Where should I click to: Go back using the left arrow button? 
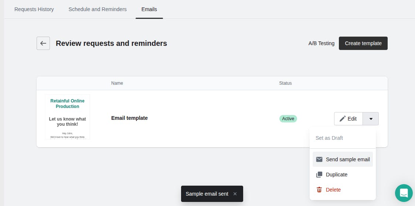tap(43, 43)
